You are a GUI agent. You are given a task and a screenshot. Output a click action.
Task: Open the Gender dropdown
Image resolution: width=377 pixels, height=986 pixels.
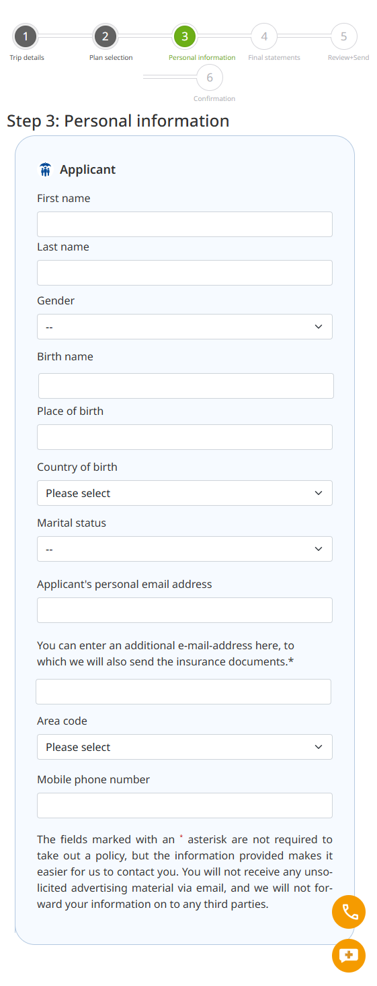185,327
